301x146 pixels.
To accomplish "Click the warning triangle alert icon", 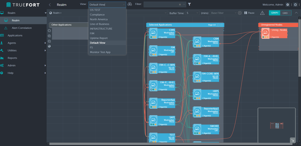I will pyautogui.click(x=262, y=13).
